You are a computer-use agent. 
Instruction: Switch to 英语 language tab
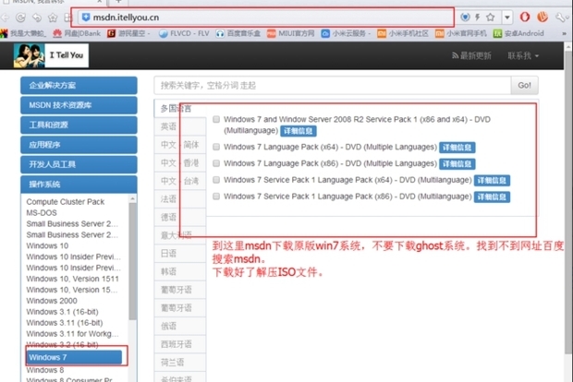tap(180, 126)
